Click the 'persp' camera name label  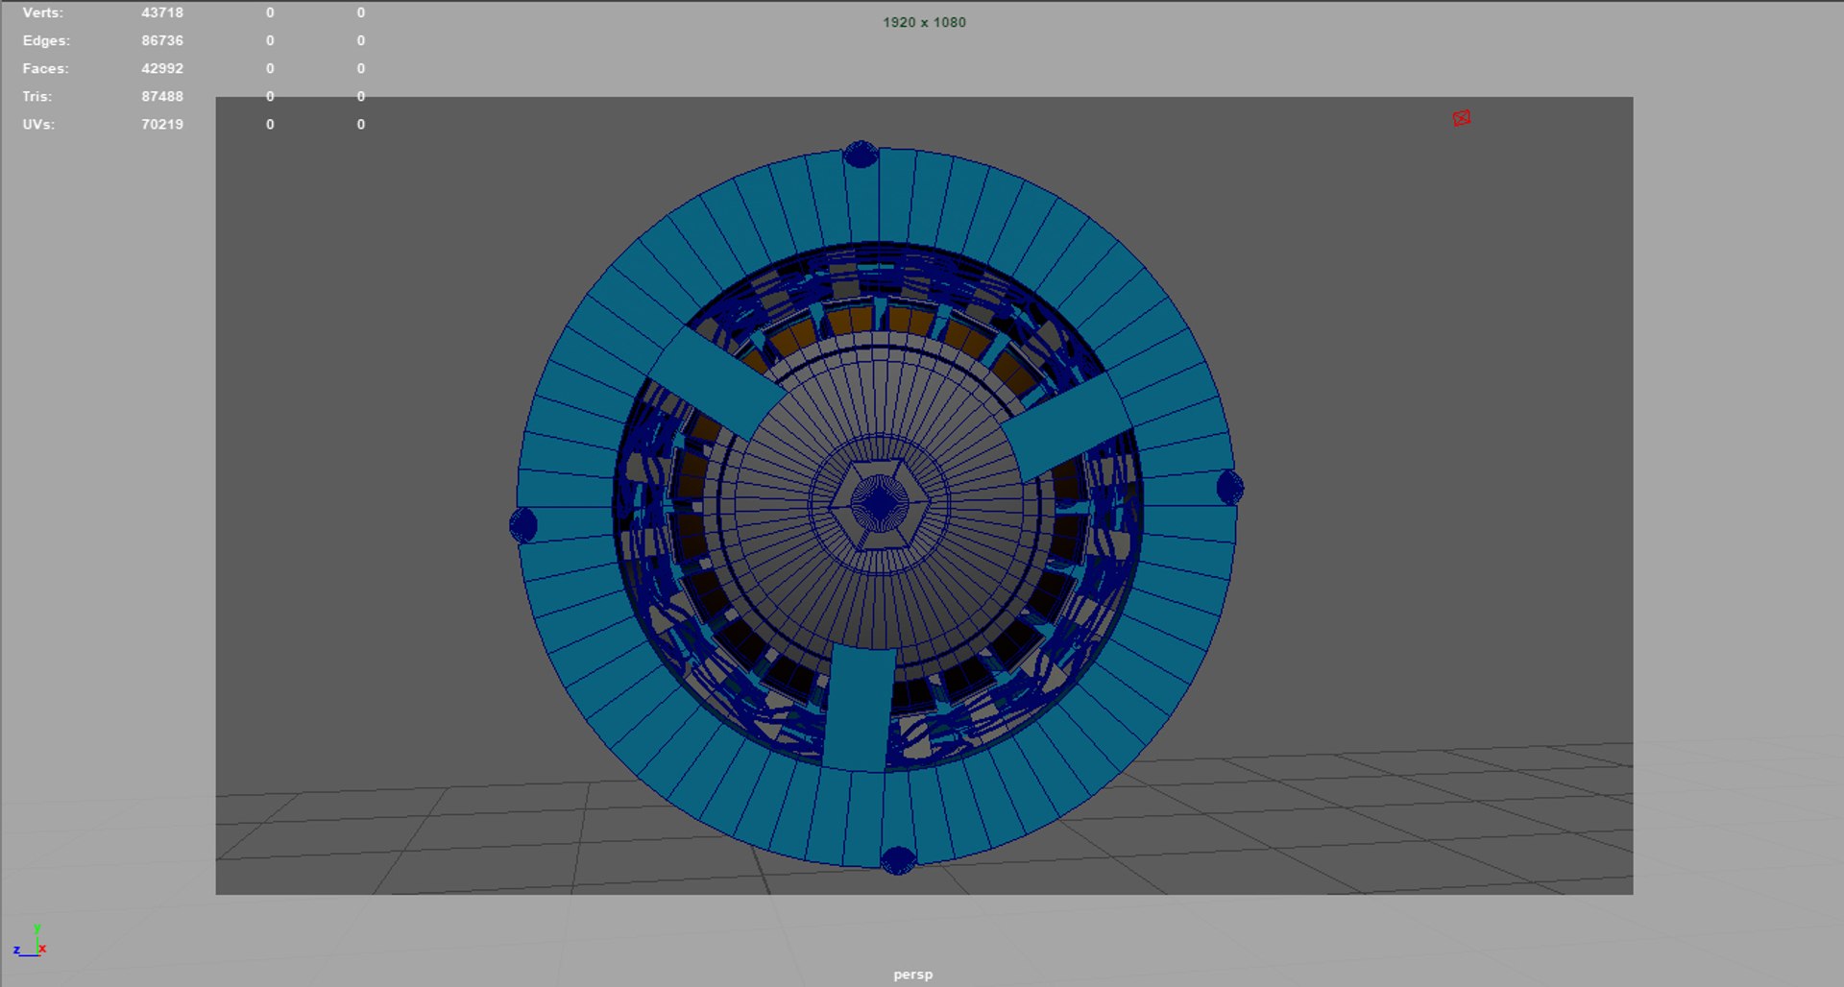(x=912, y=974)
